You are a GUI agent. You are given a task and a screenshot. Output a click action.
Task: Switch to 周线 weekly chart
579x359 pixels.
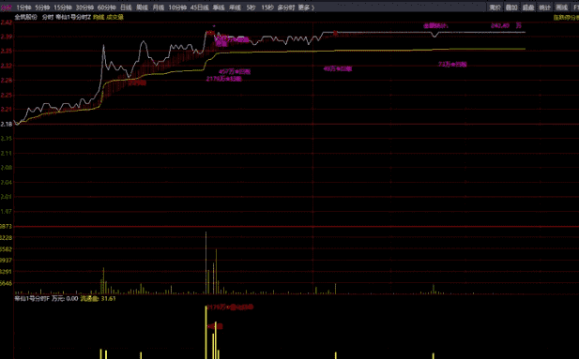pyautogui.click(x=142, y=7)
